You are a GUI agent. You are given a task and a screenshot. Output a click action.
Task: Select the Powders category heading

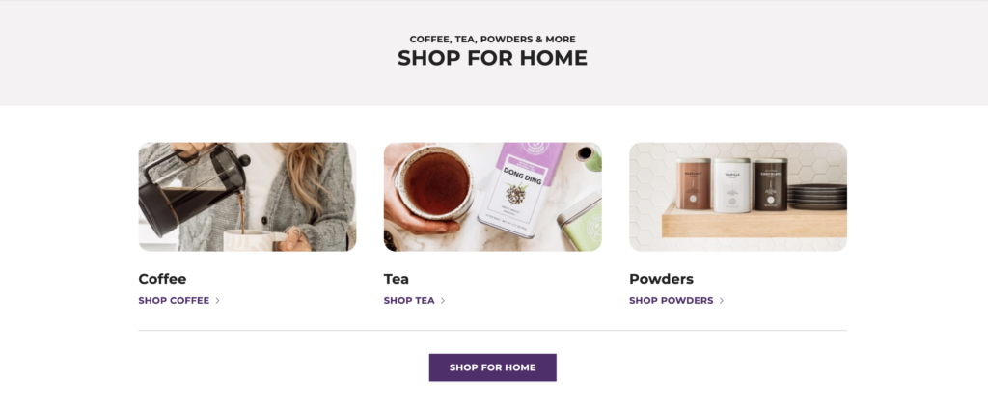tap(662, 279)
